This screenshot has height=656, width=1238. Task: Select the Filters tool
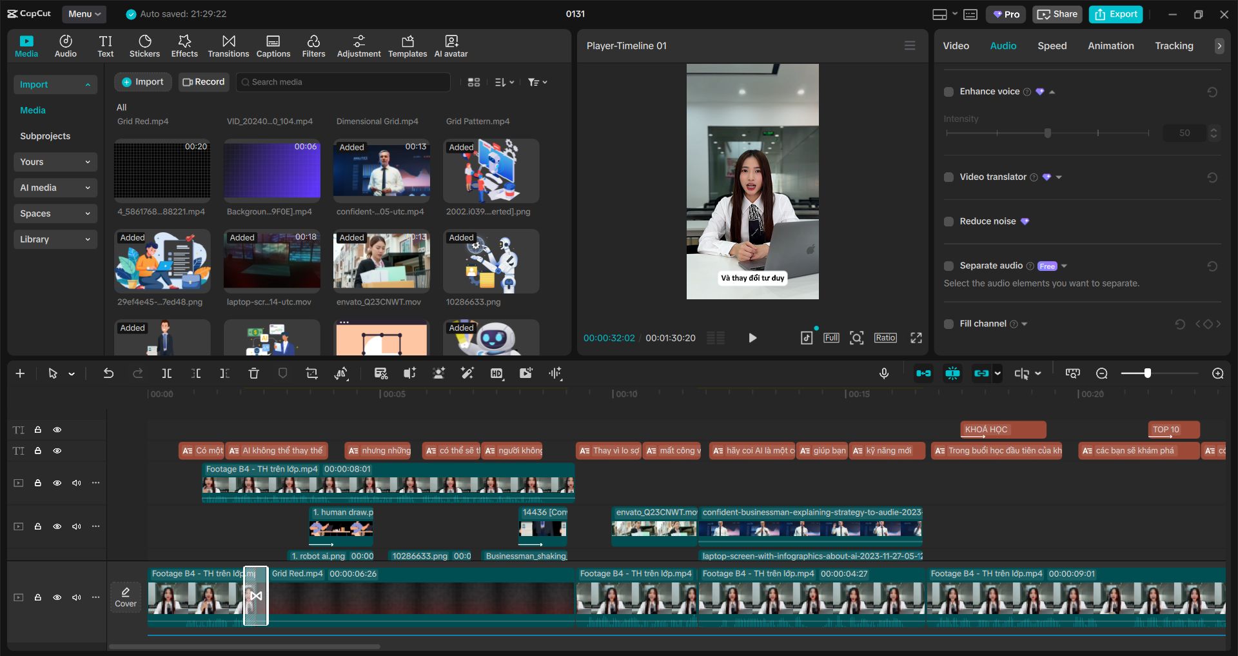313,46
